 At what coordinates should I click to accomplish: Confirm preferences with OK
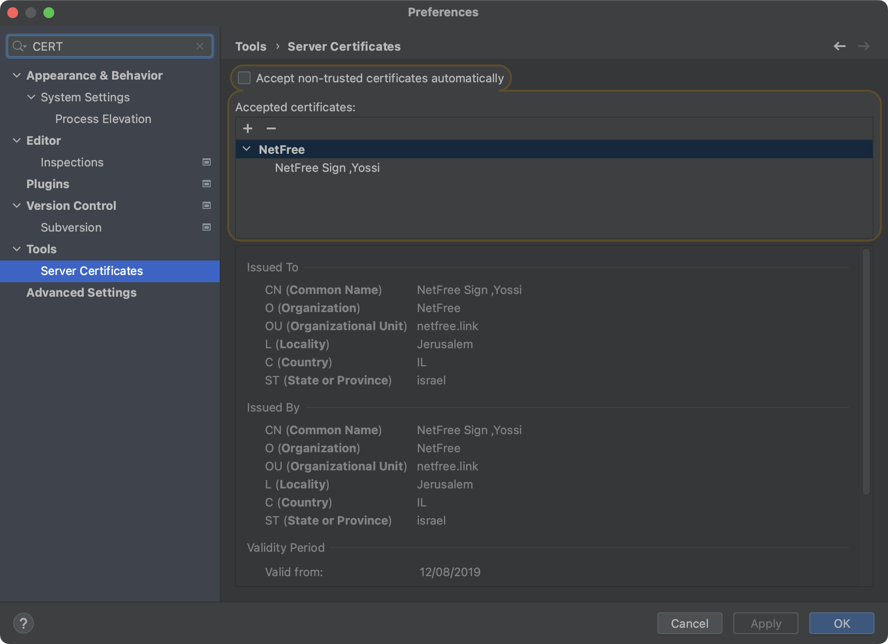[842, 623]
